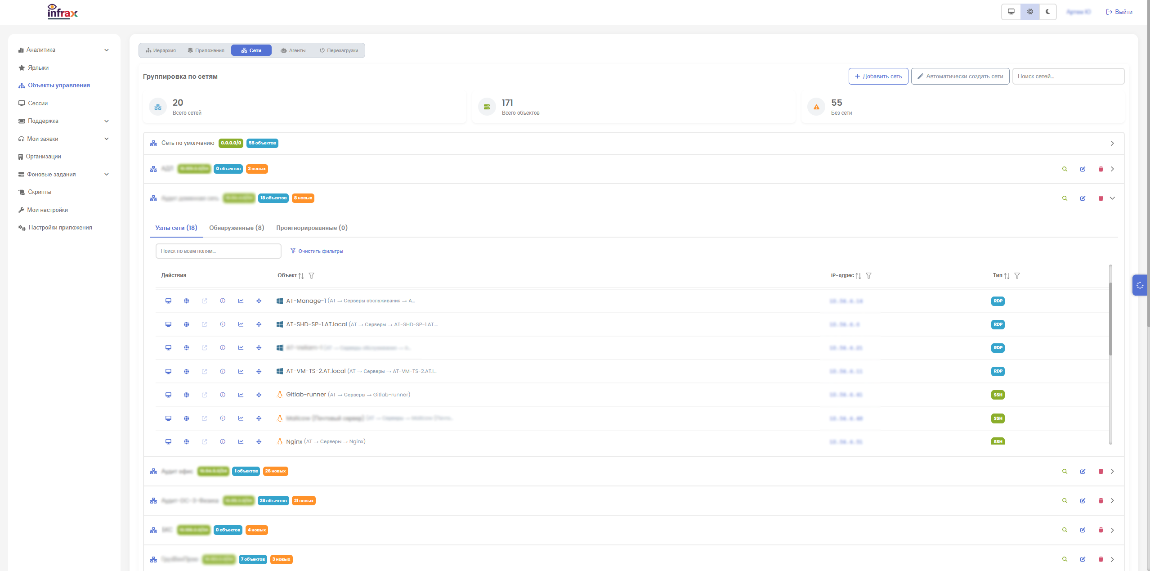Image resolution: width=1150 pixels, height=571 pixels.
Task: Click the nodes table vertical scrollbar
Action: 1110,319
